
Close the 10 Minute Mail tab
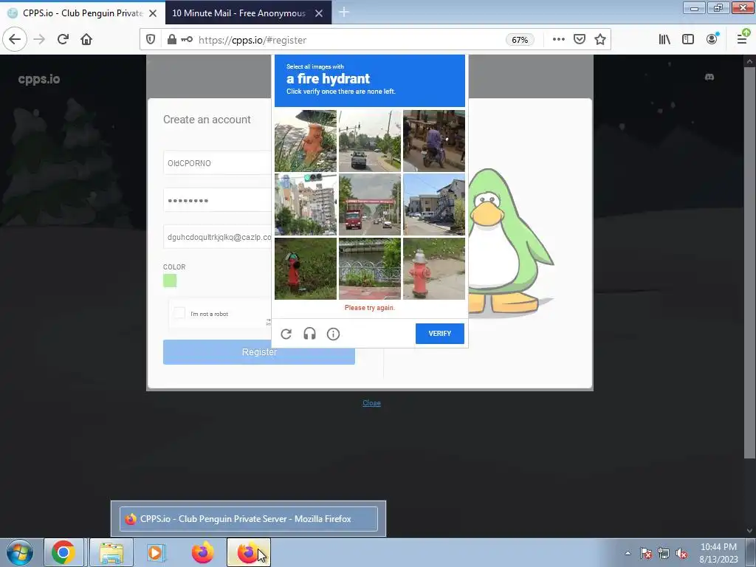[319, 13]
